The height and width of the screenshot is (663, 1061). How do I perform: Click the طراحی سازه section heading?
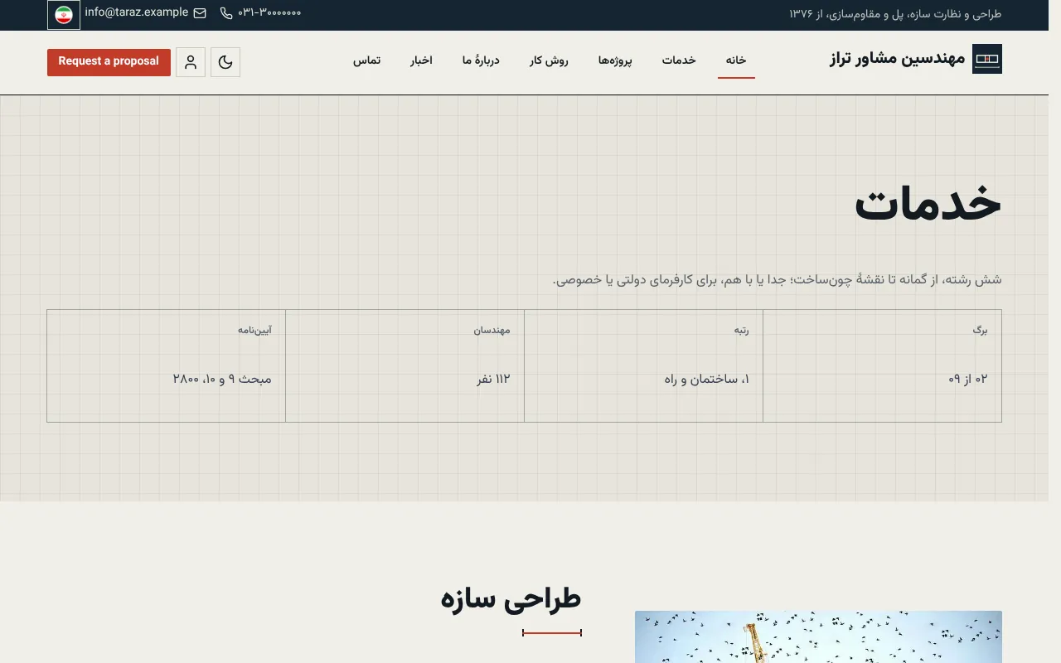point(511,598)
